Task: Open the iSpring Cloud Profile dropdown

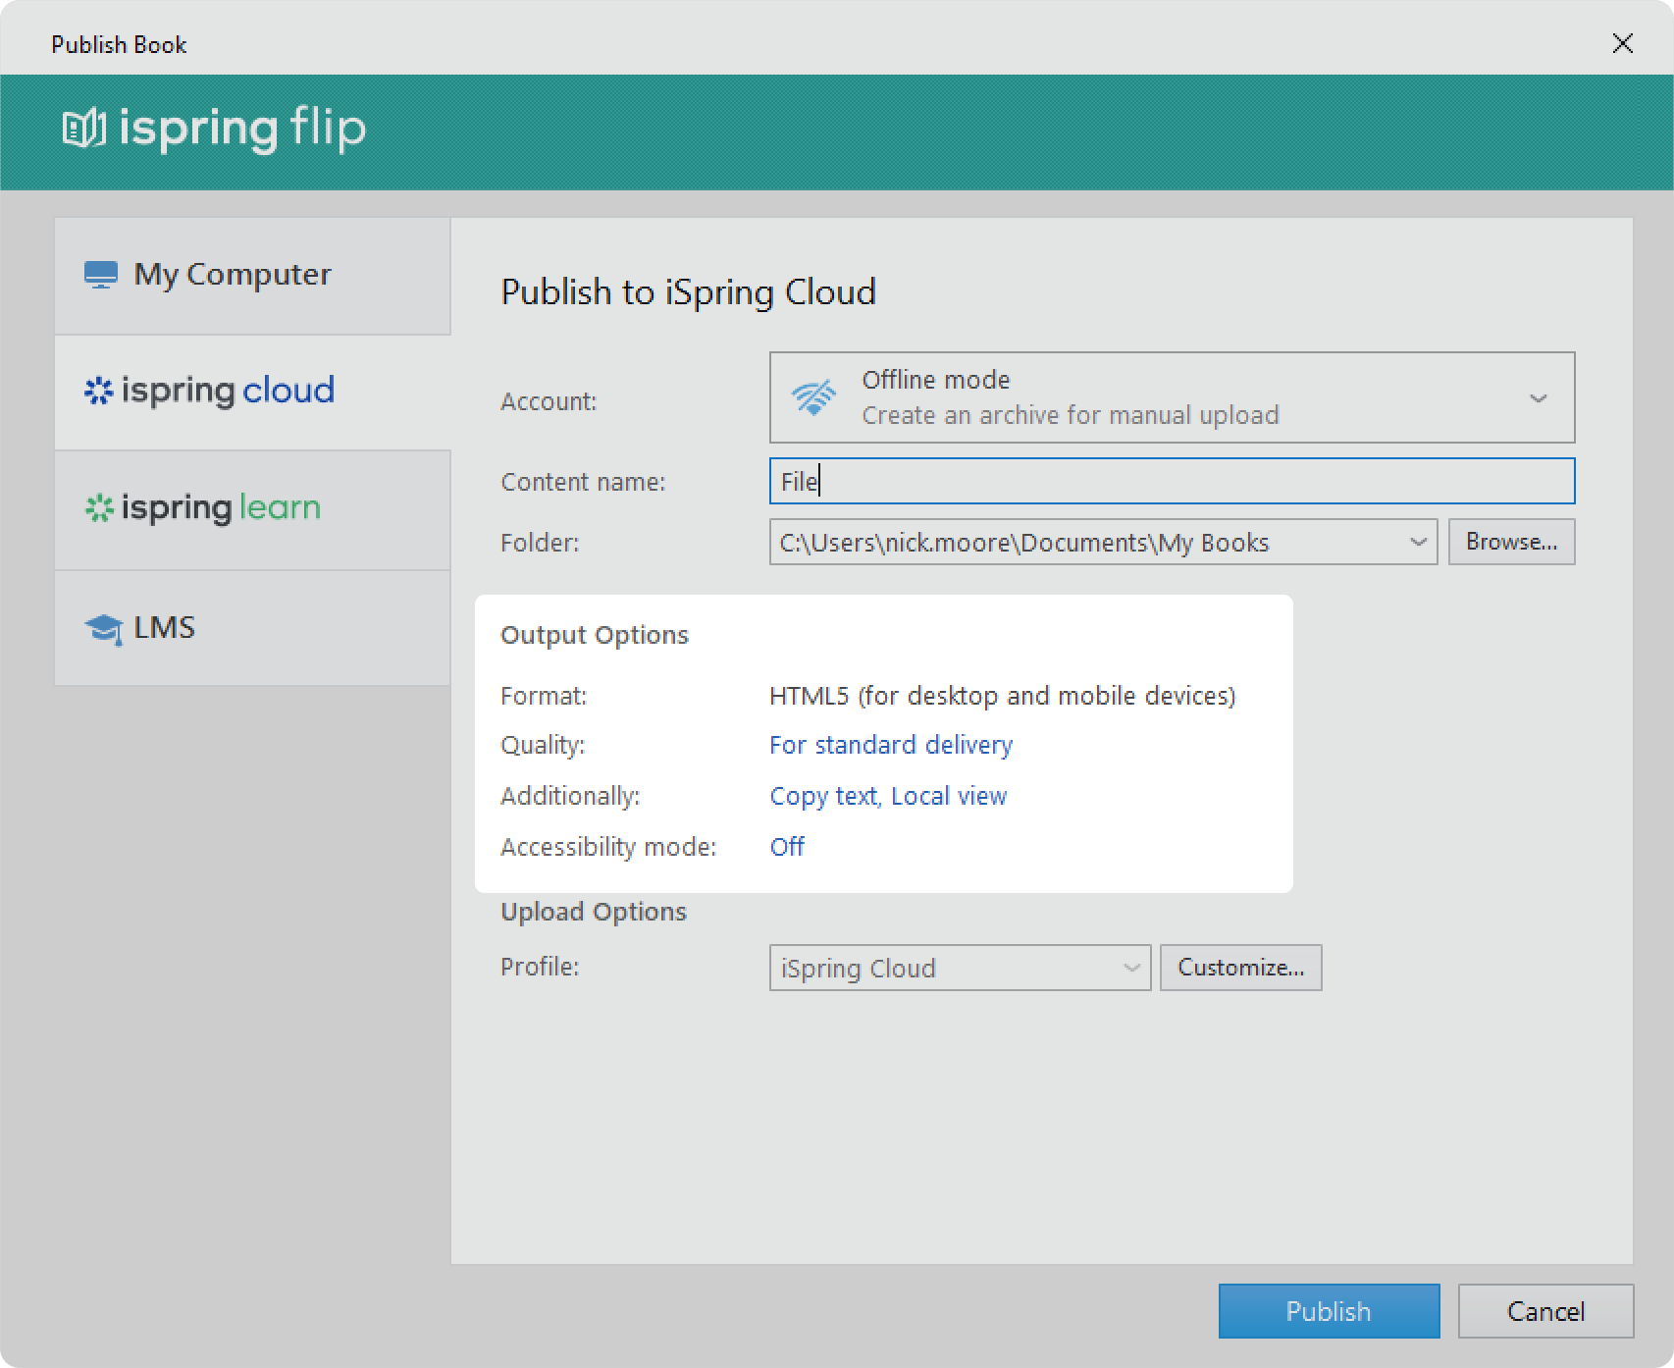Action: [960, 968]
